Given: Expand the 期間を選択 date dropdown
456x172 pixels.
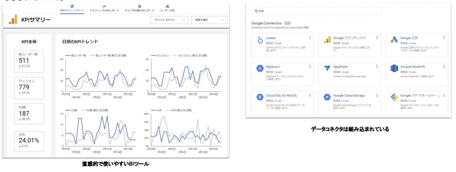Looking at the screenshot, I should click(x=209, y=20).
